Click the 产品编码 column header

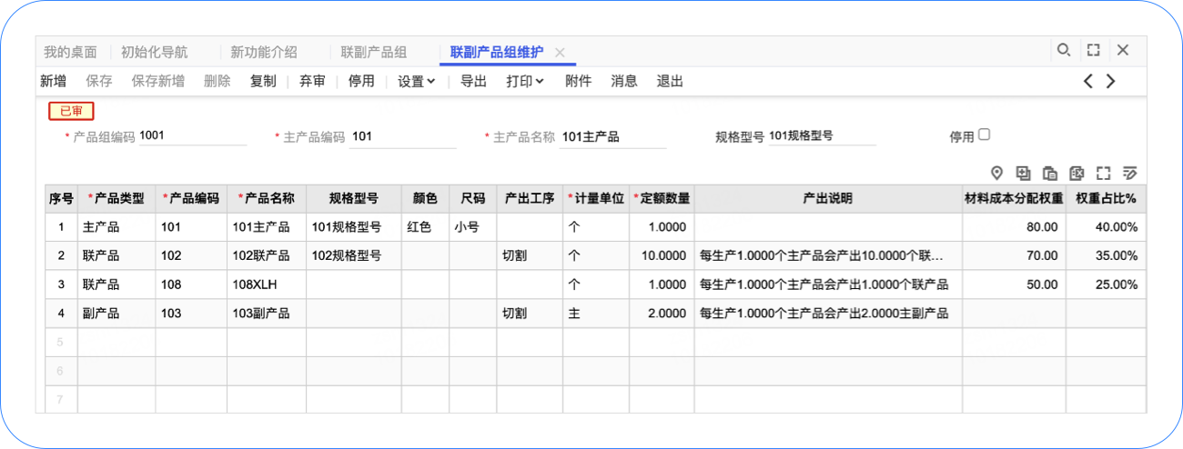tap(191, 198)
